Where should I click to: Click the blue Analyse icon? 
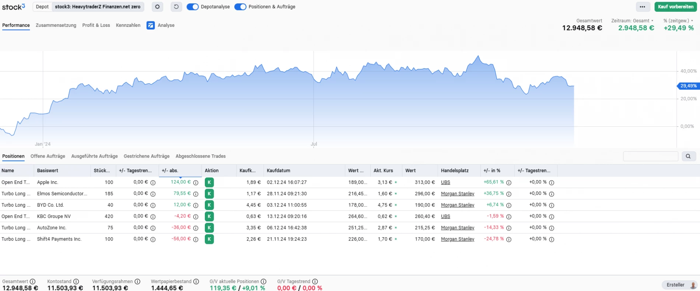[150, 25]
